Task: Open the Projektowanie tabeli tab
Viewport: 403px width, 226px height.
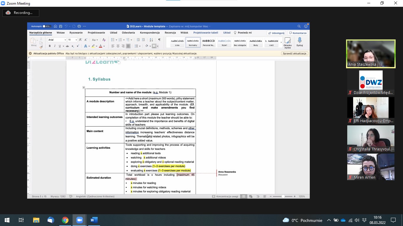Action: 206,33
